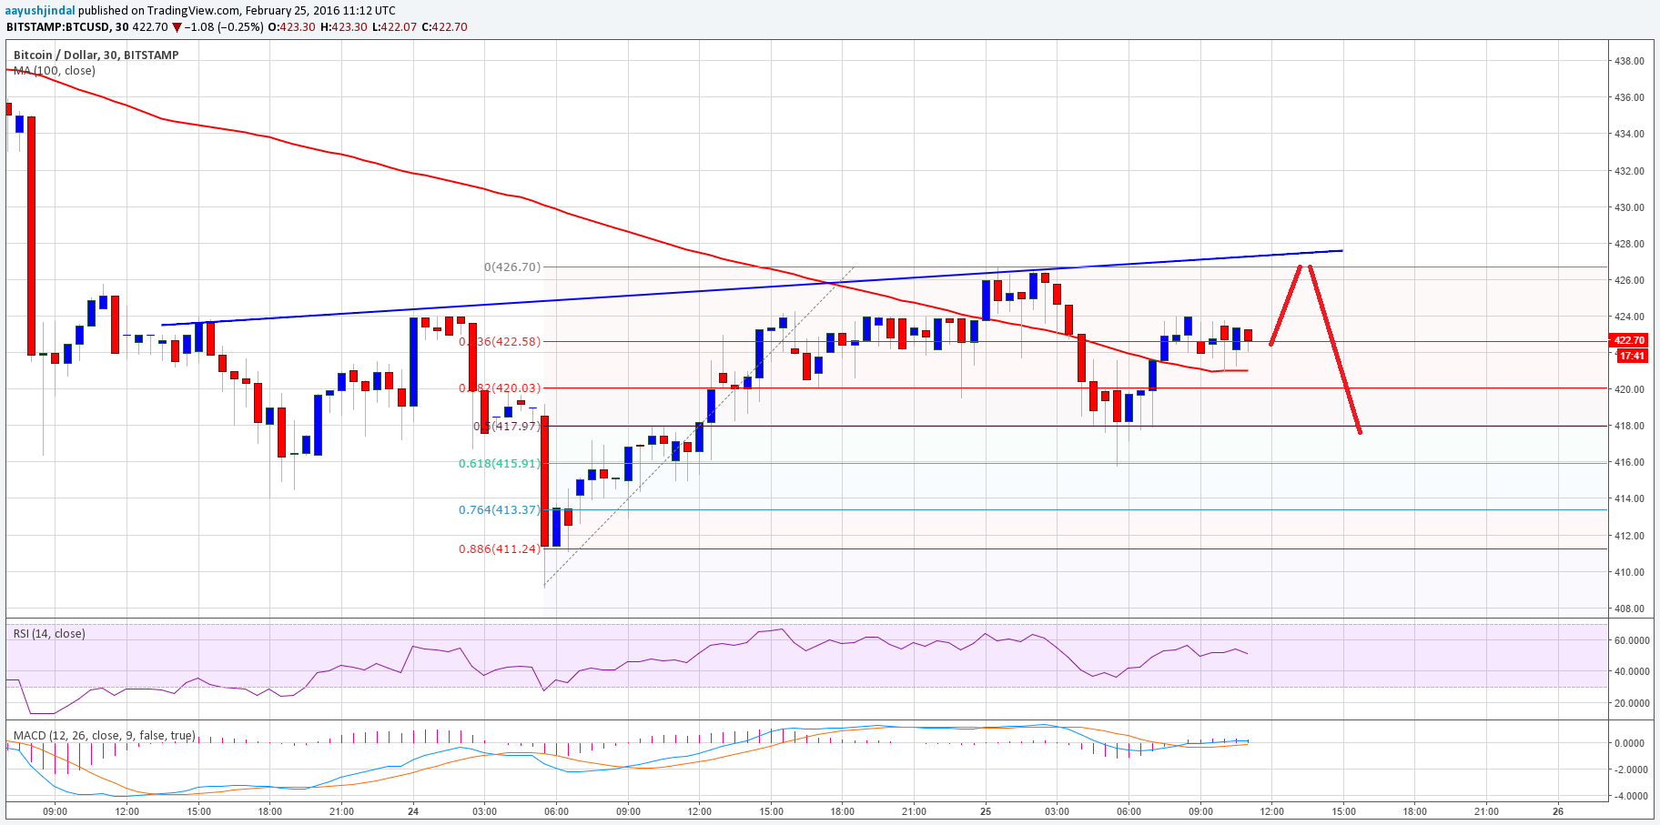This screenshot has height=825, width=1660.
Task: Click the 20.0000 RSI axis value
Action: (x=1631, y=703)
